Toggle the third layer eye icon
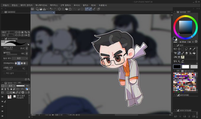The height and width of the screenshot is (119, 201). 2,106
